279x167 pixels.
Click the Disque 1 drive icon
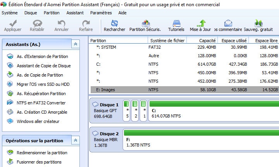pos(95,104)
